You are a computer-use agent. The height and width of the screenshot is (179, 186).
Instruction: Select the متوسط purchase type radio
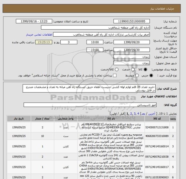coord(137,76)
